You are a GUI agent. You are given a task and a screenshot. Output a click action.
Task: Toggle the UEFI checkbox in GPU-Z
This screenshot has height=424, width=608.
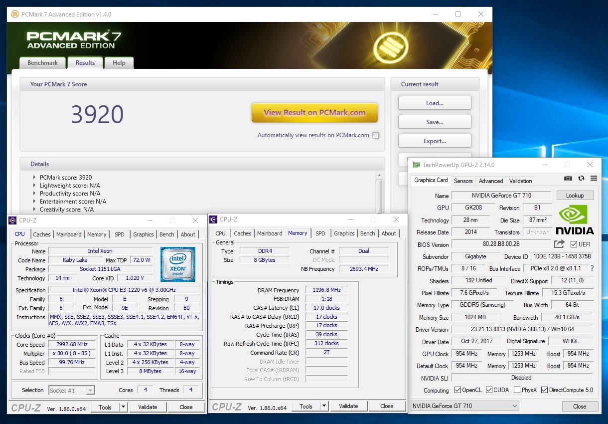574,244
